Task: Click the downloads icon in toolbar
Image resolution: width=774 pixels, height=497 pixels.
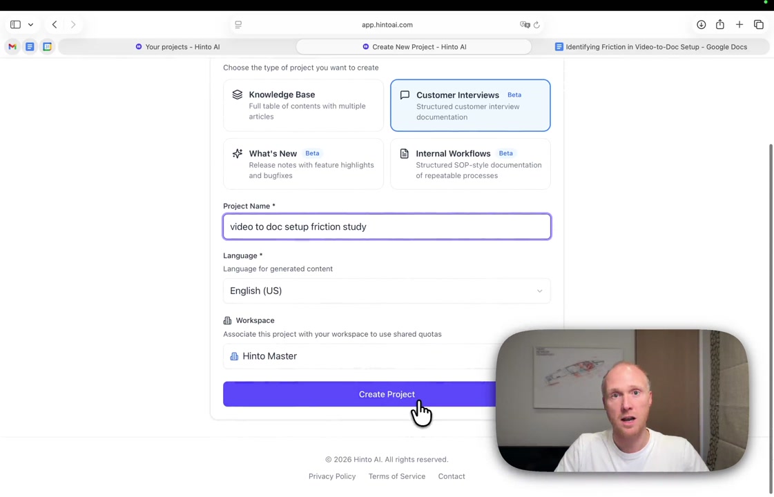Action: coord(701,25)
